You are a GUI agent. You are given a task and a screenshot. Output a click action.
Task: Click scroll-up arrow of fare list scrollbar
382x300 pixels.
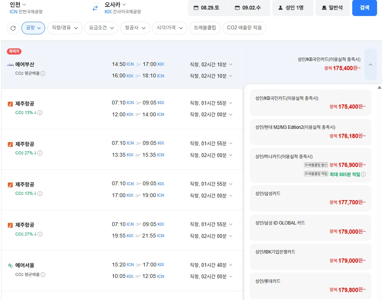click(379, 88)
